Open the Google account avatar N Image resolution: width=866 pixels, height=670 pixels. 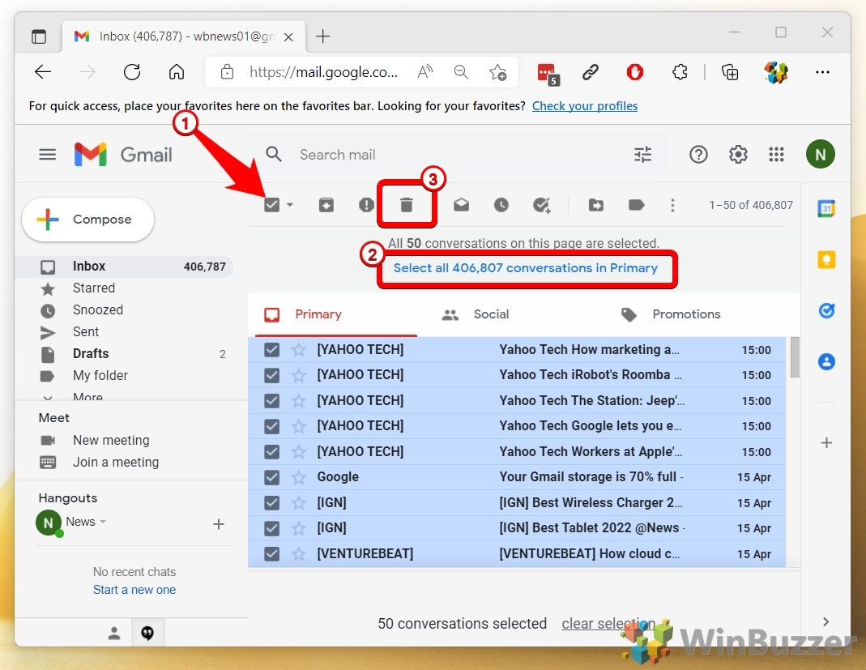point(820,154)
